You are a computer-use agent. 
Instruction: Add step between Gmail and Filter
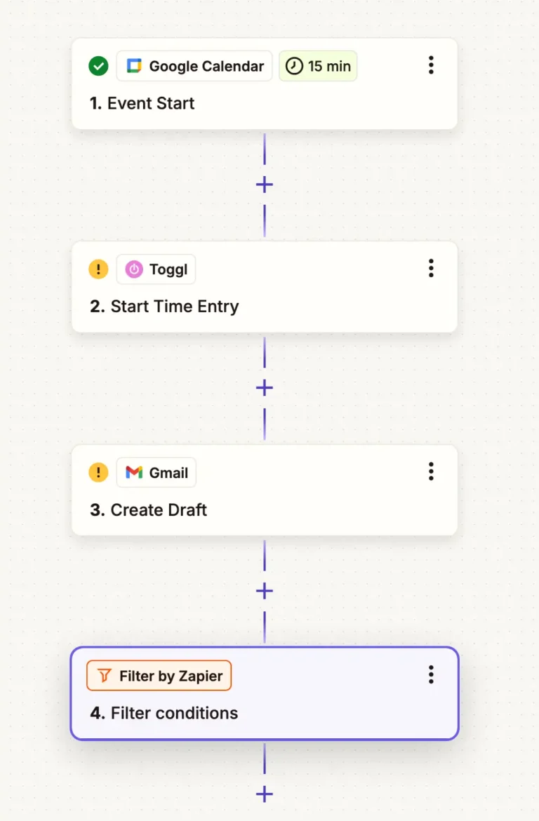pos(265,591)
